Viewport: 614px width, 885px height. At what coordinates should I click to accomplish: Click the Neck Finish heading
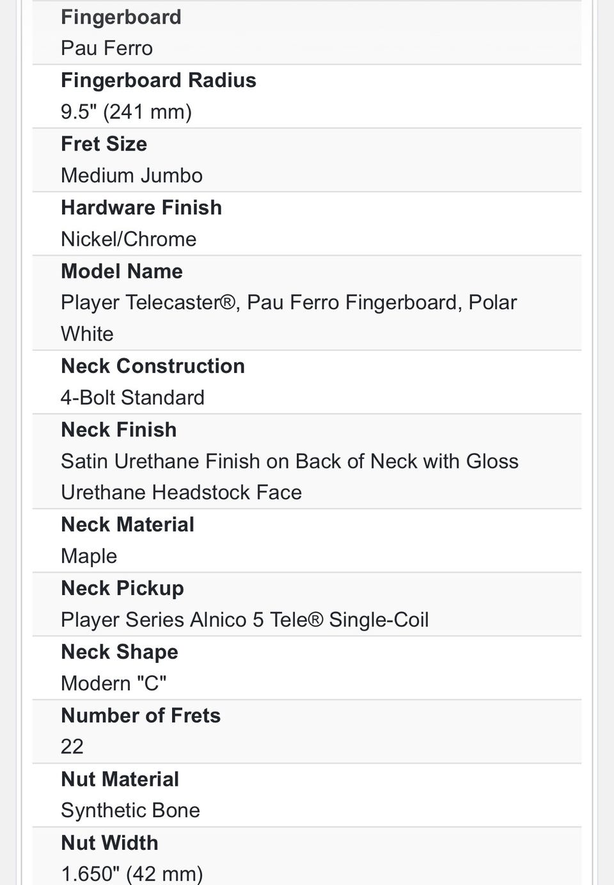118,430
